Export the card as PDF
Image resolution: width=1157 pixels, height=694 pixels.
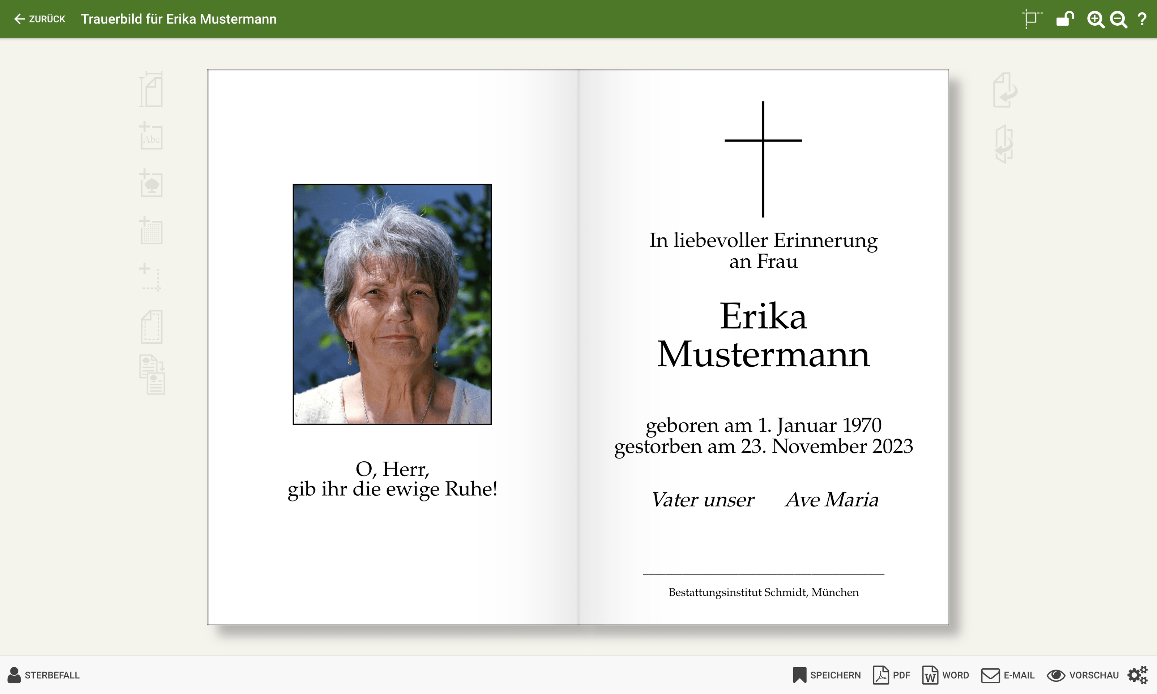[892, 675]
